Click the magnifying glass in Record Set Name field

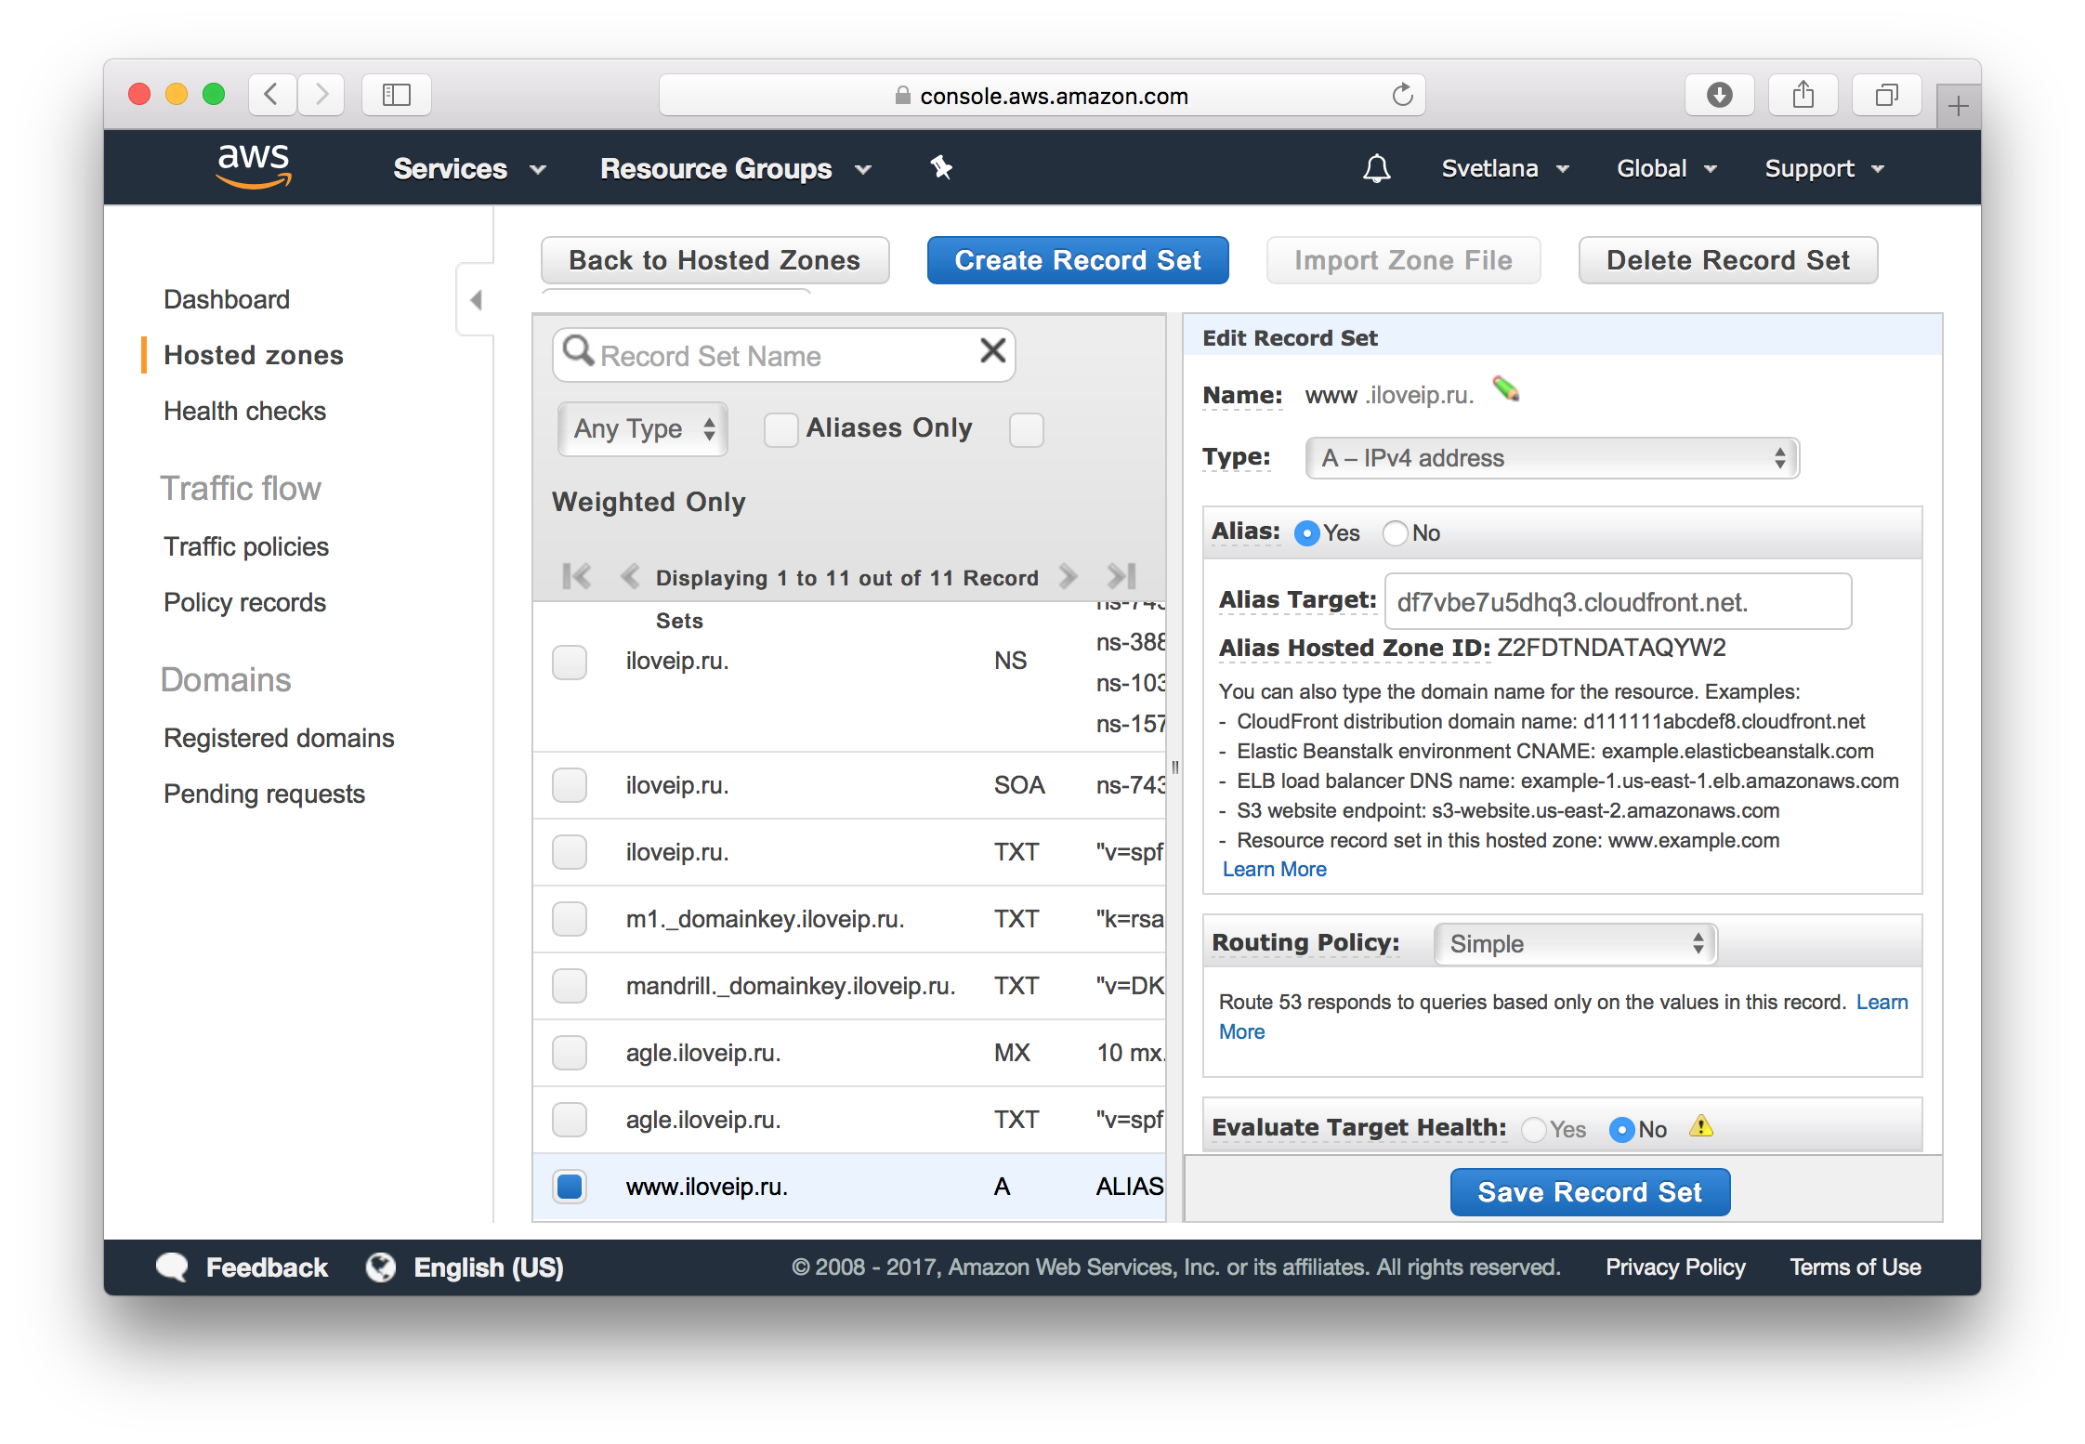coord(578,353)
